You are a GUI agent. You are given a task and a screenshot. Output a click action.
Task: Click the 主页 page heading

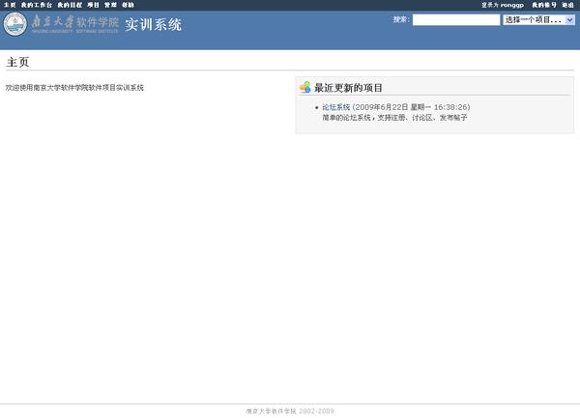pyautogui.click(x=17, y=62)
